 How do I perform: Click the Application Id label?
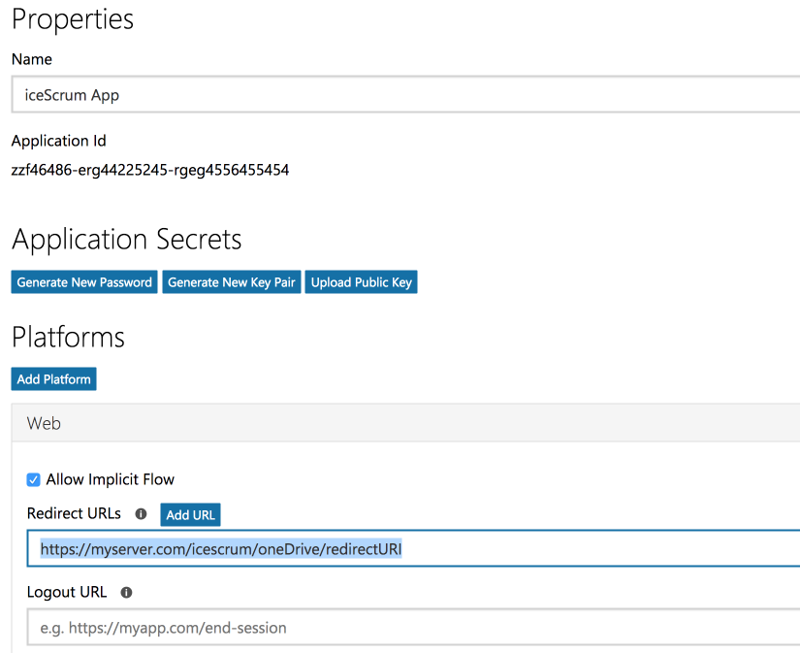58,141
